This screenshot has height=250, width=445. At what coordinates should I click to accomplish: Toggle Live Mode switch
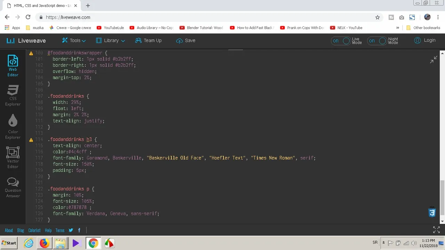point(341,41)
